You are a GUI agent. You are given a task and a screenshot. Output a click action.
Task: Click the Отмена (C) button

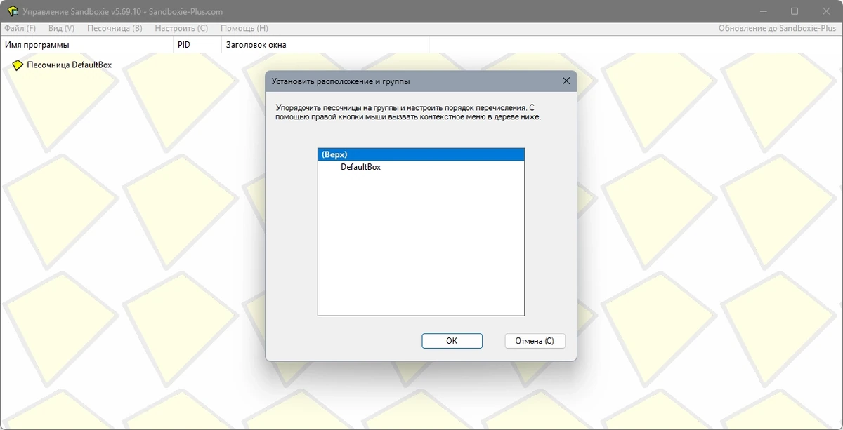(x=535, y=341)
